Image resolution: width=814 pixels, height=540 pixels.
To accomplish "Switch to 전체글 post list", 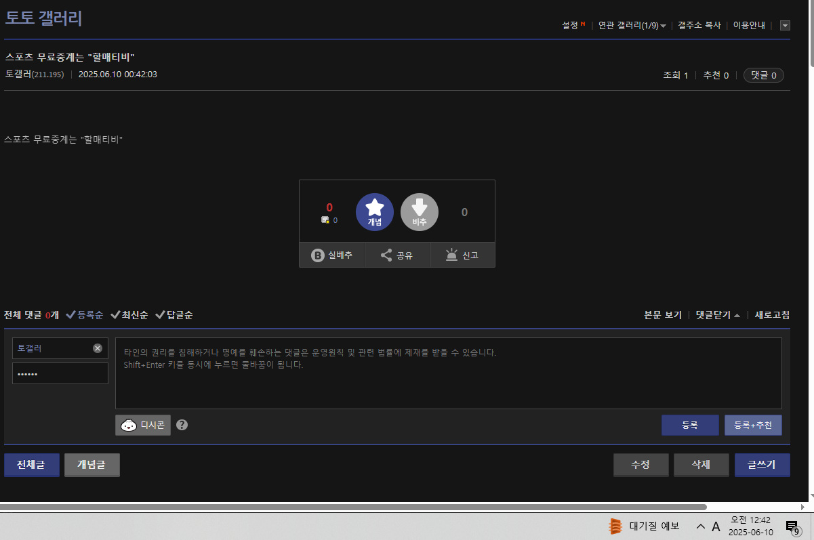I will (31, 465).
